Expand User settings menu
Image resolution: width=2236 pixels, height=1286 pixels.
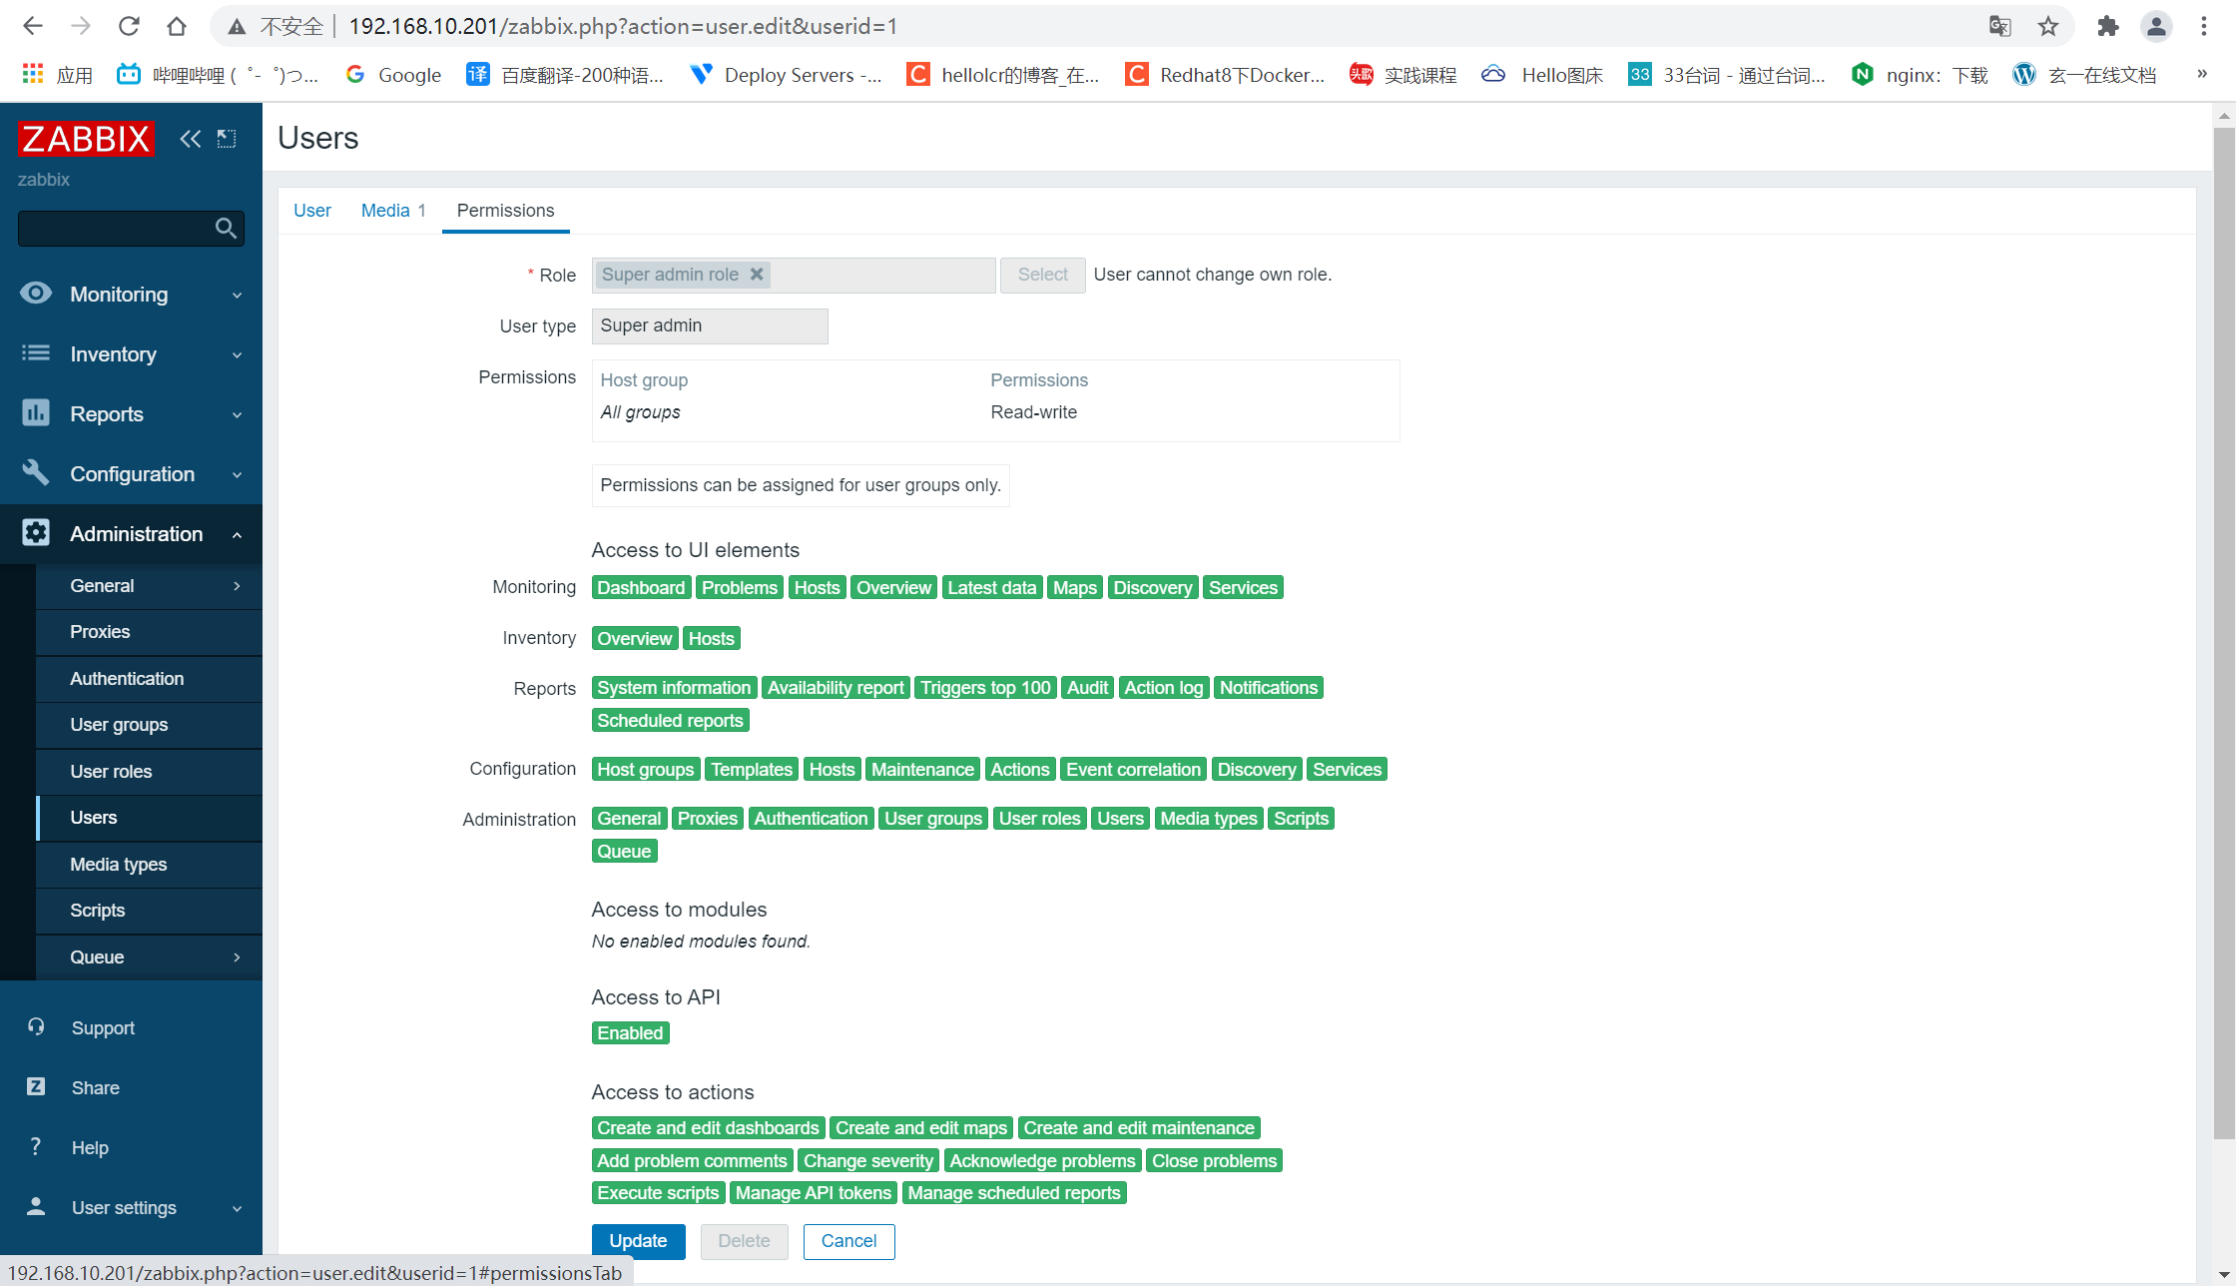237,1208
